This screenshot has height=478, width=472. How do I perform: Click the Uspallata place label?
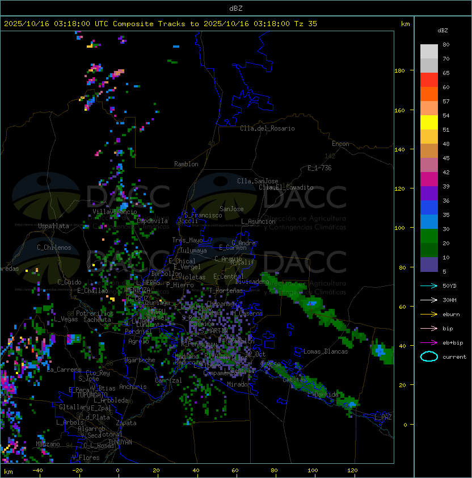(53, 226)
